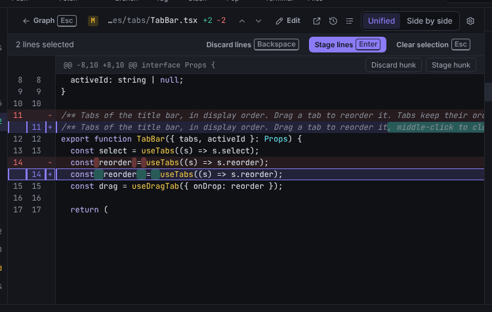
Task: Discard the selected lines
Action: click(x=253, y=45)
